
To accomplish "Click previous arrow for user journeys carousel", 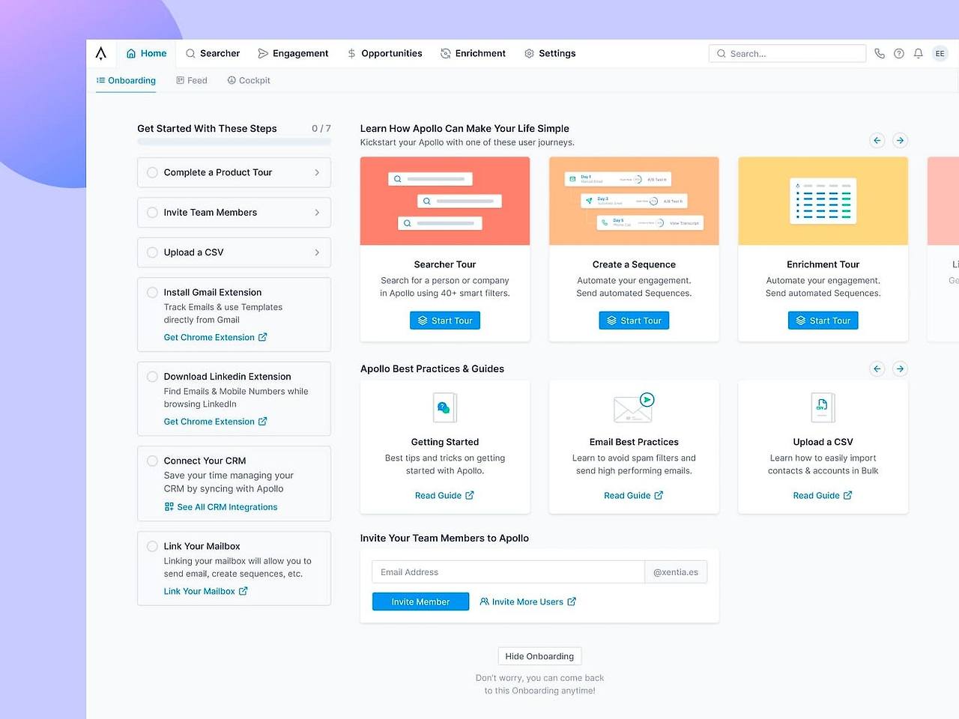I will coord(877,140).
